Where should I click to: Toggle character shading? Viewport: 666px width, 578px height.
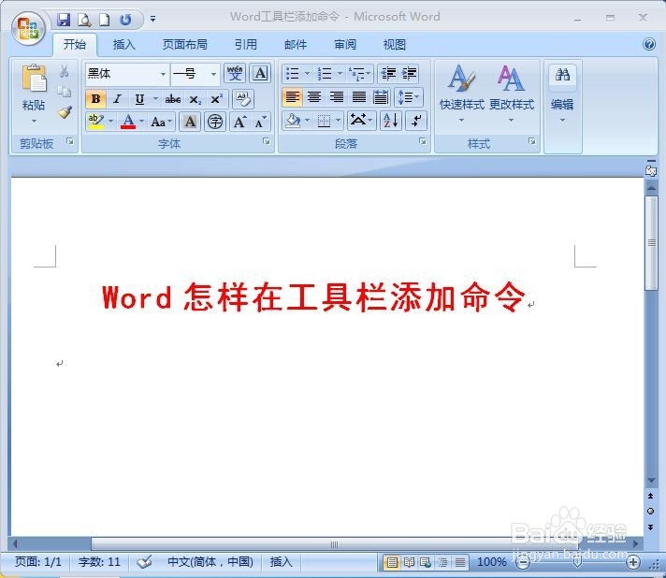pos(190,122)
